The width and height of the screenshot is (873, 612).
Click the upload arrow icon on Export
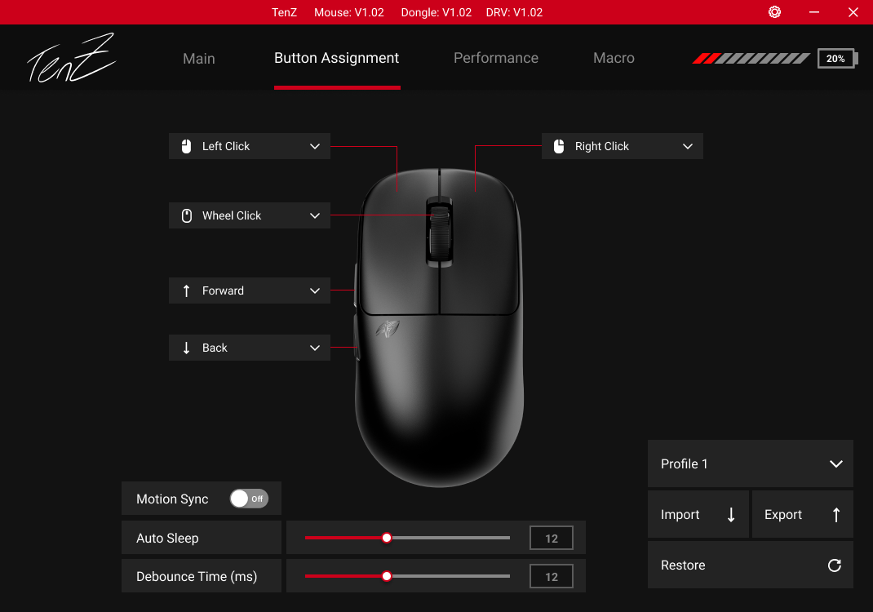[835, 514]
